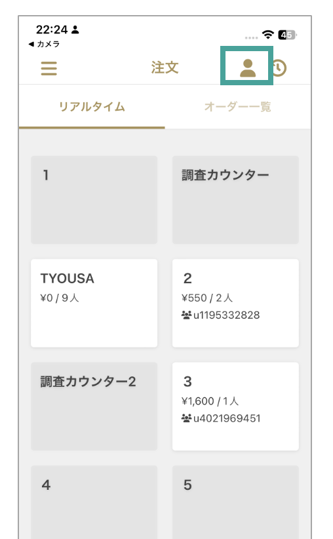Switch to the リアルタイム tab
The height and width of the screenshot is (539, 333).
(x=92, y=107)
